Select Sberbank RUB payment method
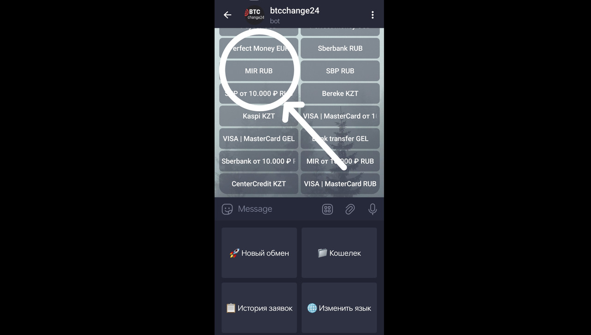The width and height of the screenshot is (591, 335). pos(340,48)
